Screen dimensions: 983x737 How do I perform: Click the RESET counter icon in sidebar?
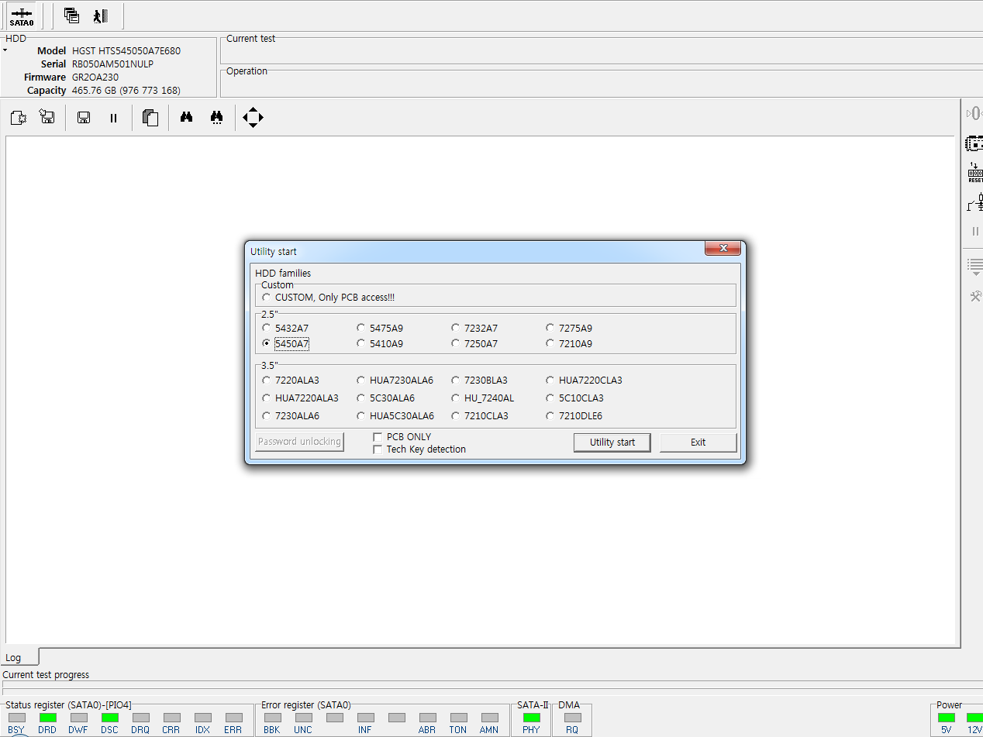975,173
